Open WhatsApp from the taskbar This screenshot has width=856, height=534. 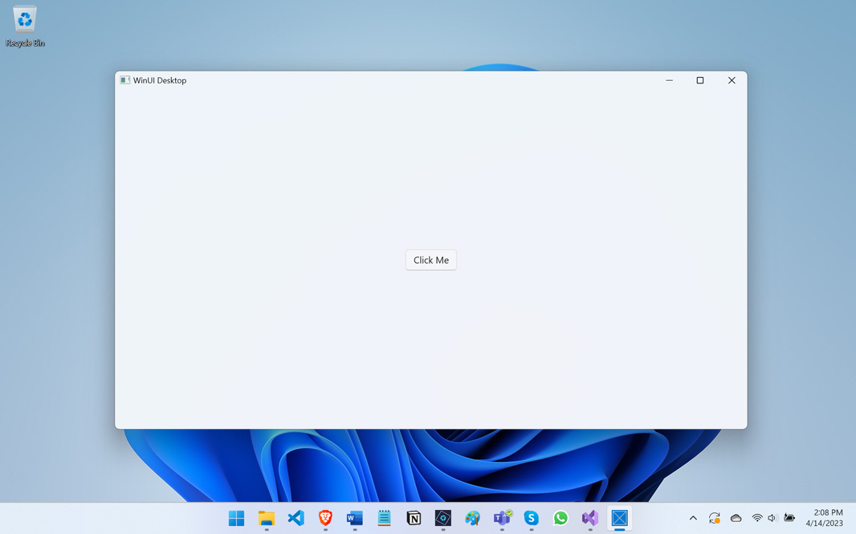coord(560,518)
